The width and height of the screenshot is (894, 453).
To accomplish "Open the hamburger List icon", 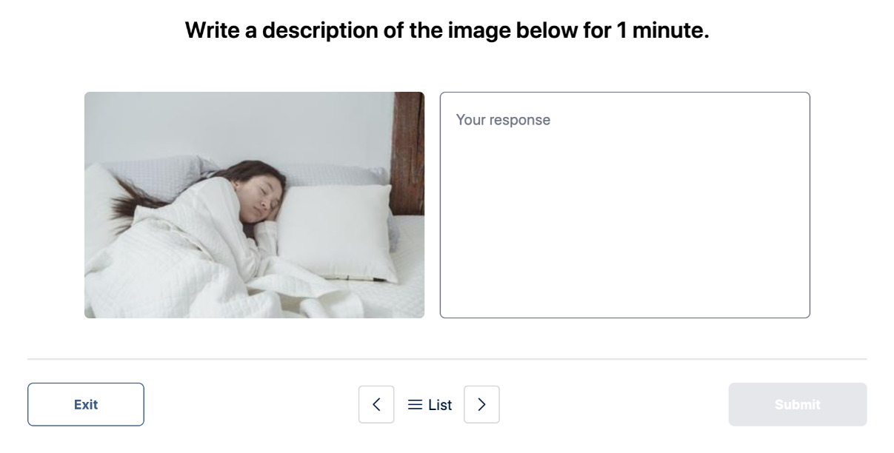I will [x=416, y=405].
